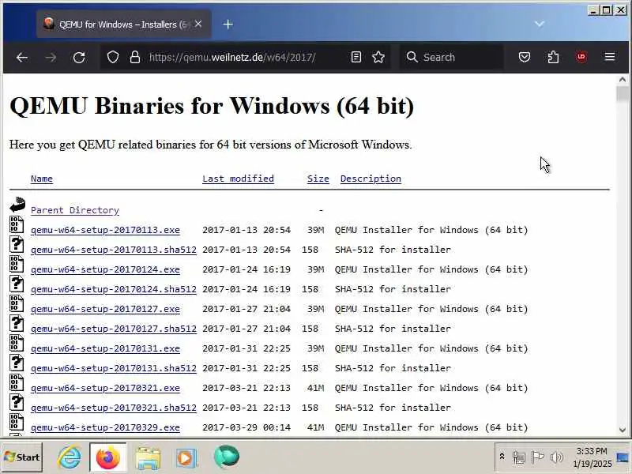The image size is (632, 474).
Task: Open Windows Media Player from taskbar
Action: pos(186,458)
